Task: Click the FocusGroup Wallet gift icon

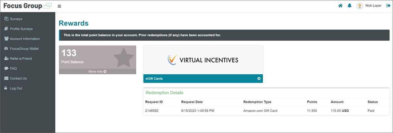Action: click(6, 48)
